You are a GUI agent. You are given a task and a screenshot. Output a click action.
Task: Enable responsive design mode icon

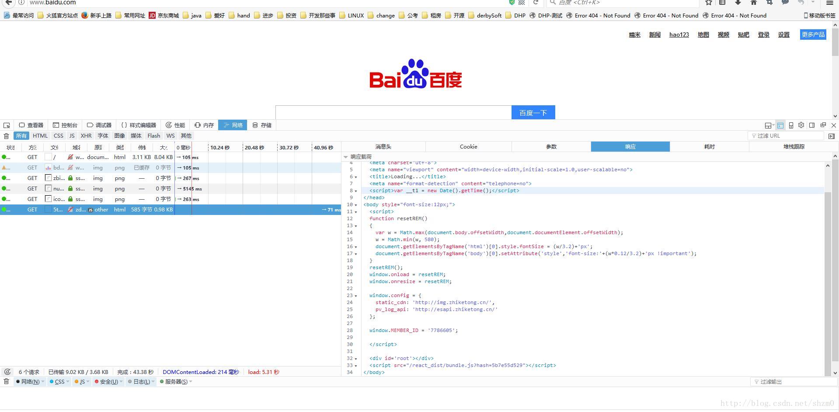point(791,125)
